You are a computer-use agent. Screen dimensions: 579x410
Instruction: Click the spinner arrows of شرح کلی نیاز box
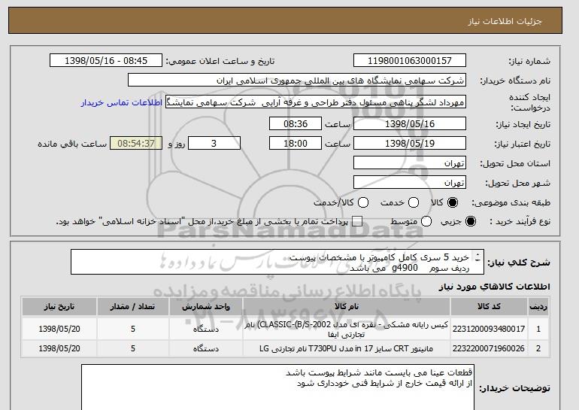coord(477,257)
